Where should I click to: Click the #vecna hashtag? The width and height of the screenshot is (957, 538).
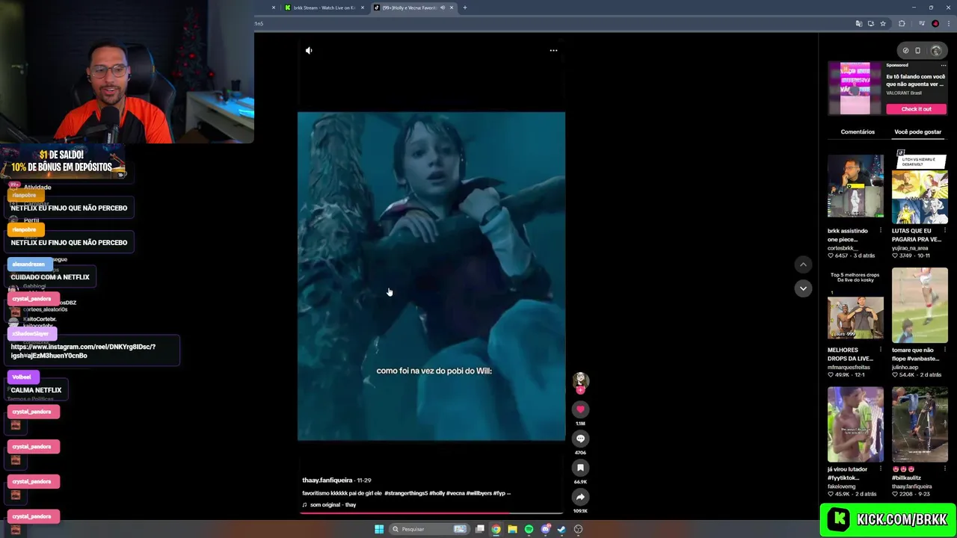pyautogui.click(x=456, y=493)
